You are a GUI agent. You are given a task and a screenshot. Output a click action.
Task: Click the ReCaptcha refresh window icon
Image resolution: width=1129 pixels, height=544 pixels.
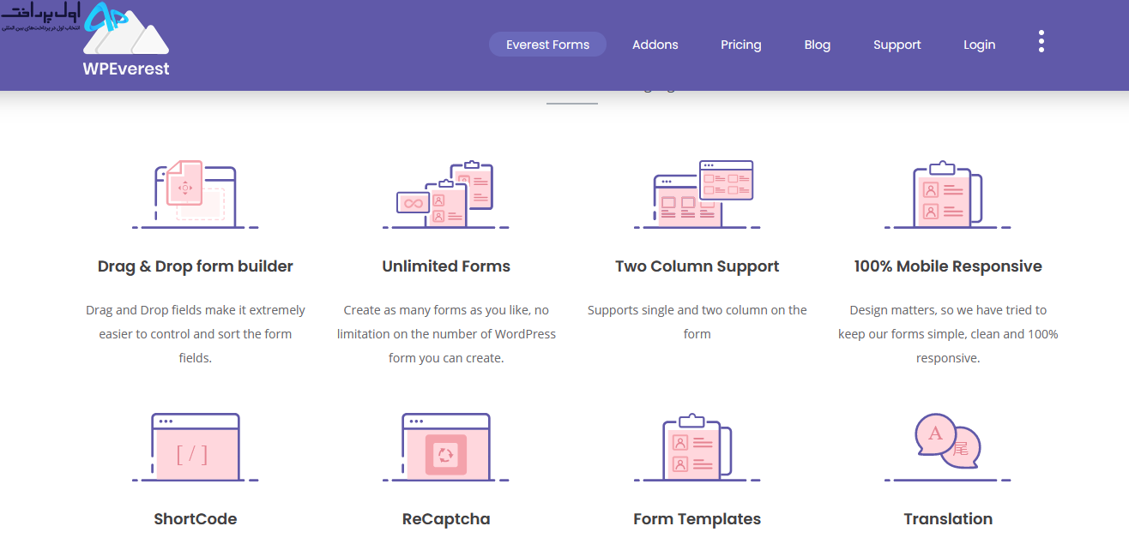pyautogui.click(x=446, y=447)
